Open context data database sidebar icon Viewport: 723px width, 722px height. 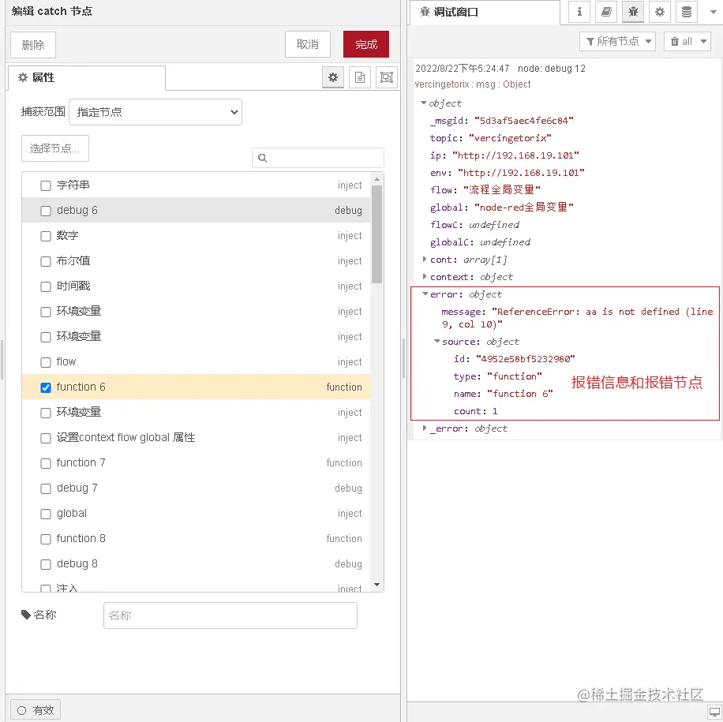687,12
